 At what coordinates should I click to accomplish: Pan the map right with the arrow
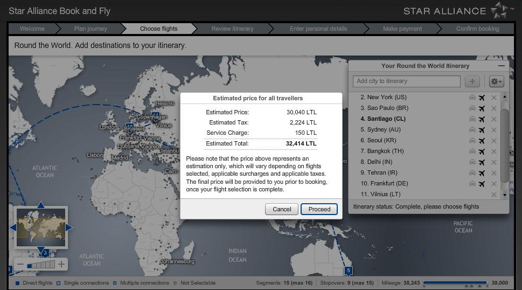tap(69, 227)
